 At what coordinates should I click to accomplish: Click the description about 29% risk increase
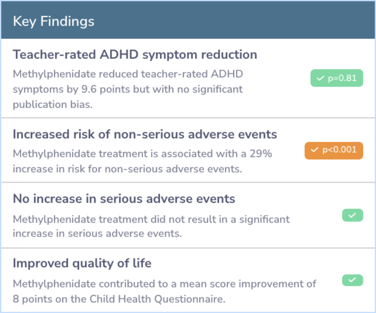(142, 161)
